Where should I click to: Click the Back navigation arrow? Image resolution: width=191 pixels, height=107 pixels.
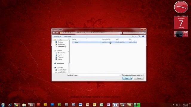(x=54, y=33)
